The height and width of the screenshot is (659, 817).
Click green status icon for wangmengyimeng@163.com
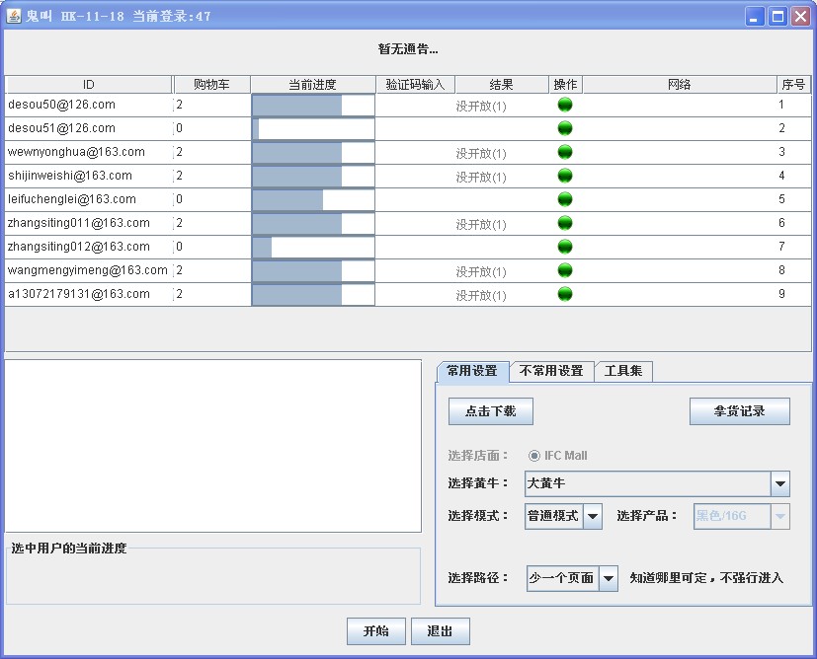[x=565, y=270]
